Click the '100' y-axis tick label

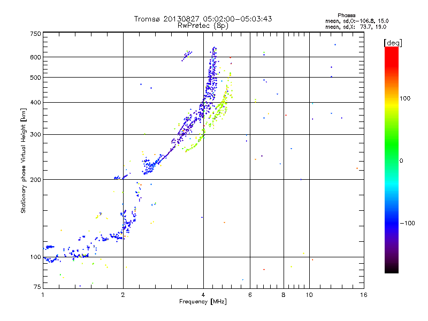35,257
